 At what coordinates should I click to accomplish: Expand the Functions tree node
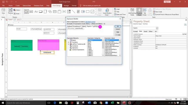[68, 42]
